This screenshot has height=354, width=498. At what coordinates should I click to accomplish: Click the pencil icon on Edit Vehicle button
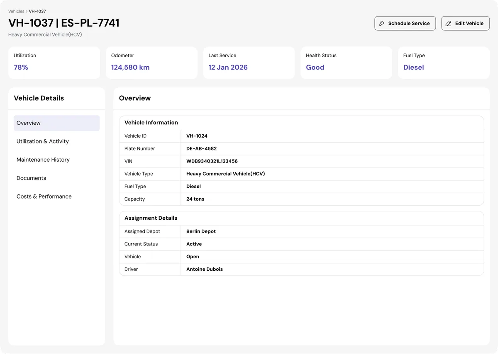448,23
